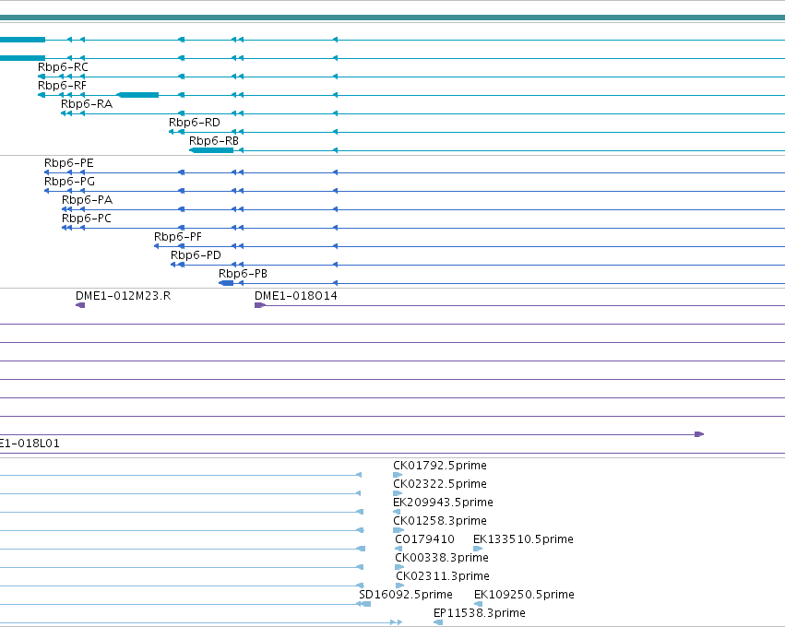Select the Rbp6-RF transcript label
The height and width of the screenshot is (627, 785).
[x=62, y=86]
